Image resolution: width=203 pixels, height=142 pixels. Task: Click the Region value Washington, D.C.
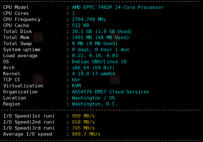95,104
